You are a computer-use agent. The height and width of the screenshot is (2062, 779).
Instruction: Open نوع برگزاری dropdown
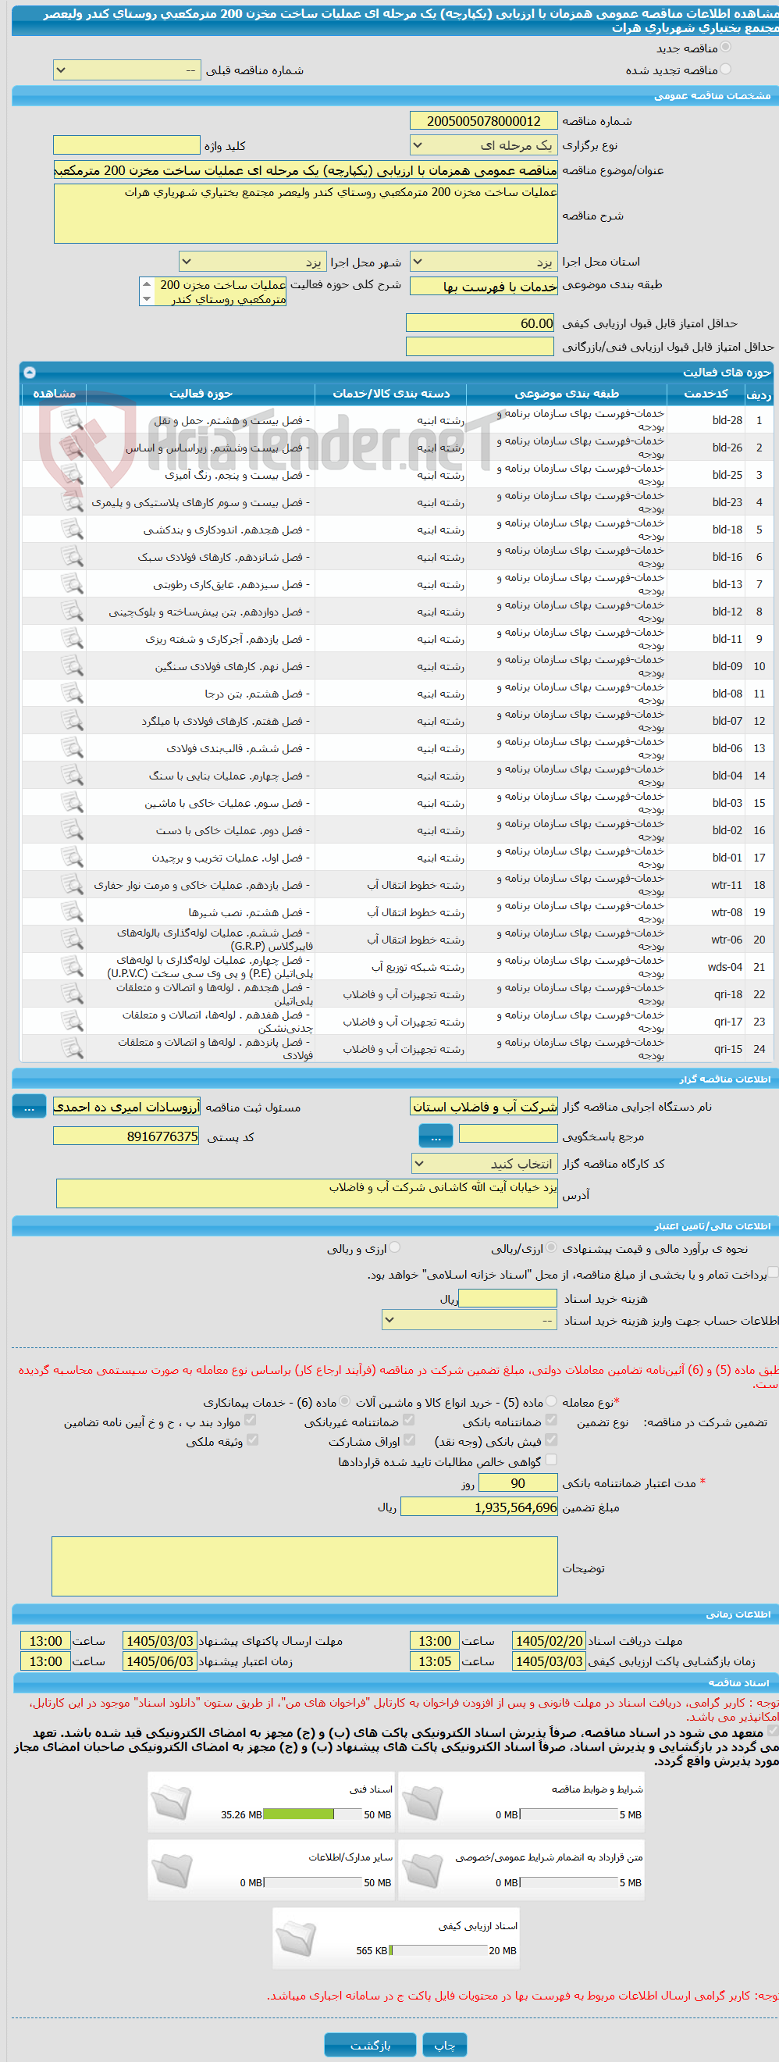pos(483,144)
